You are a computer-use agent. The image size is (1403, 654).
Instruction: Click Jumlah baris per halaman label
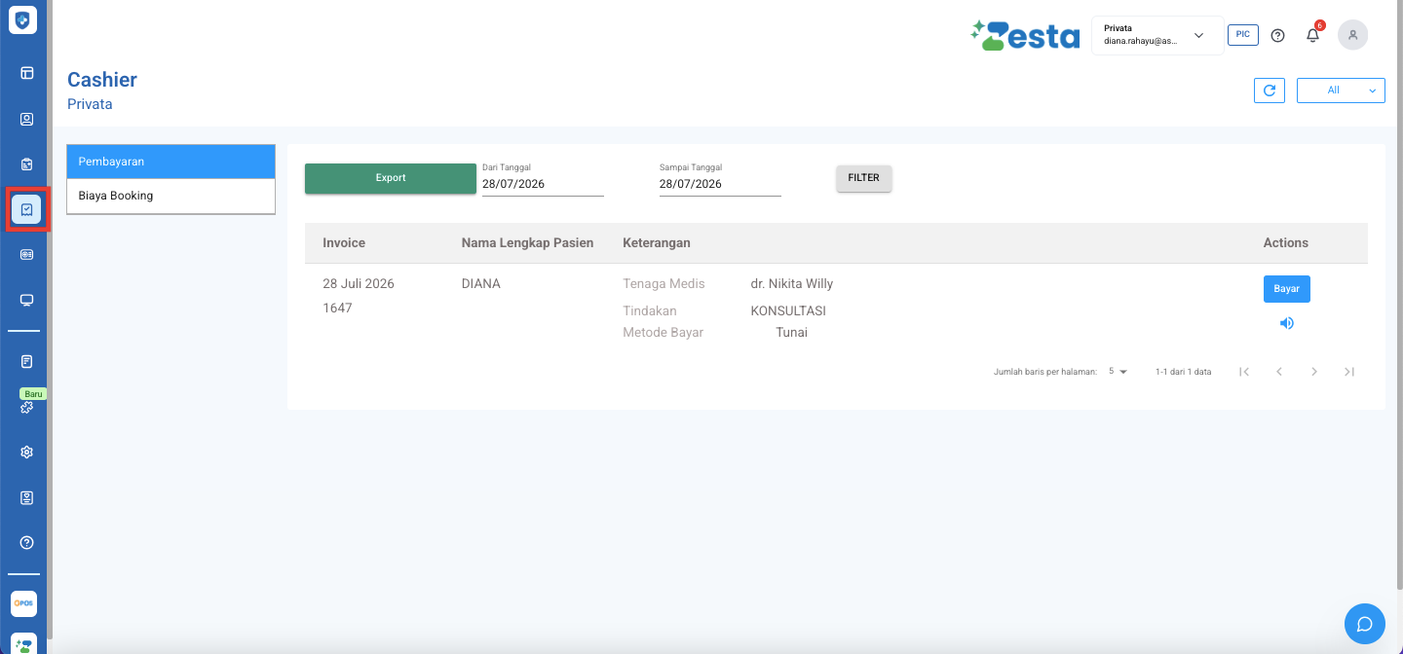pos(1045,372)
